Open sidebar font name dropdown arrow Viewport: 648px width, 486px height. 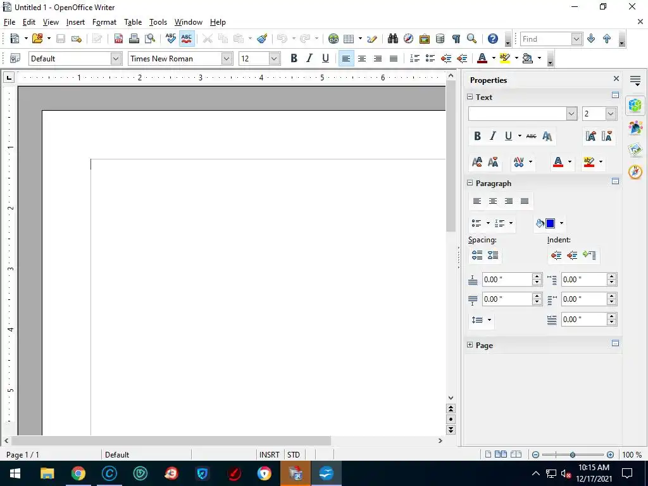(571, 114)
